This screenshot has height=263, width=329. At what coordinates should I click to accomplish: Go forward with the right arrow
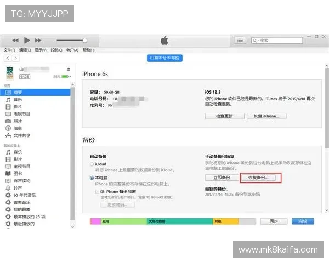pos(15,58)
